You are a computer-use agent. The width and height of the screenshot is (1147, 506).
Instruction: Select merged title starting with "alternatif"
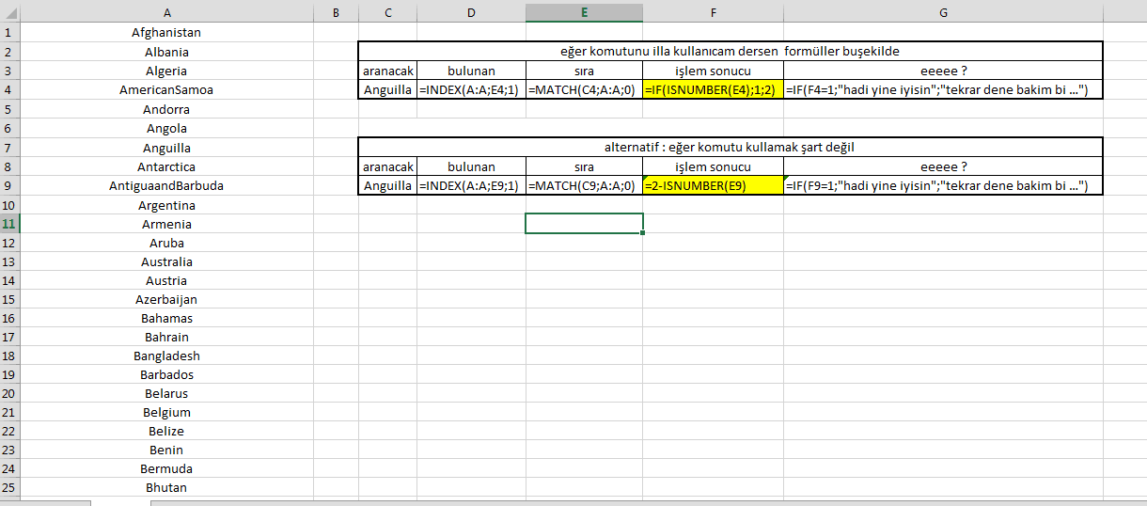730,148
